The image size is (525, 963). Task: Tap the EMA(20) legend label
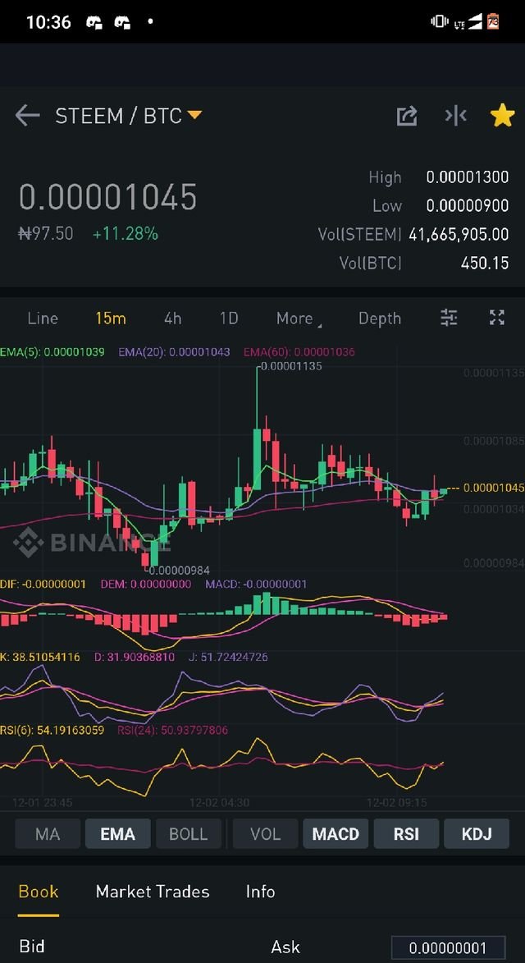[174, 352]
